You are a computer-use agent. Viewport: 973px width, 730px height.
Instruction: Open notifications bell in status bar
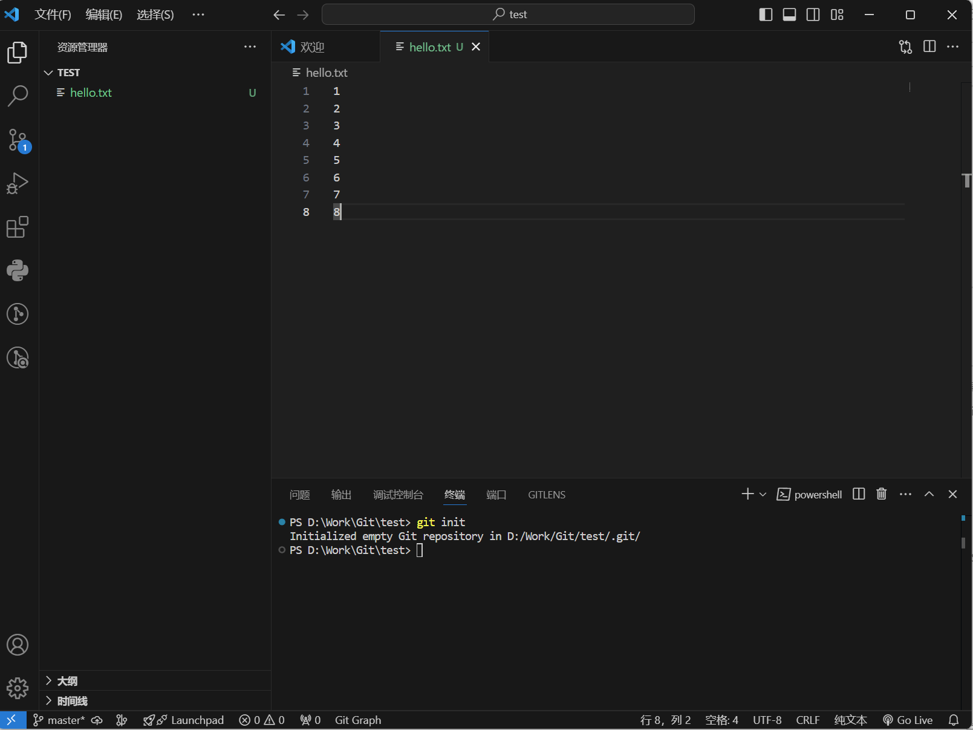(x=954, y=720)
